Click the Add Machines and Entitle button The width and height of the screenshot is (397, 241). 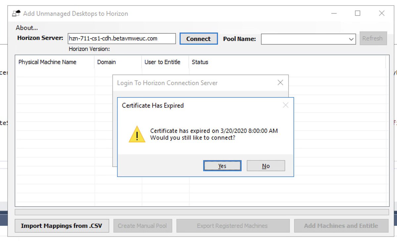pyautogui.click(x=341, y=226)
